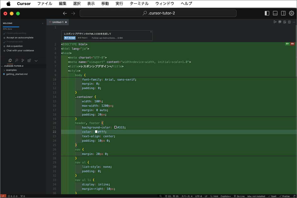Screen dimensions: 297x198
Task: Toggle the bottom panel layout icon
Action: 275,13
